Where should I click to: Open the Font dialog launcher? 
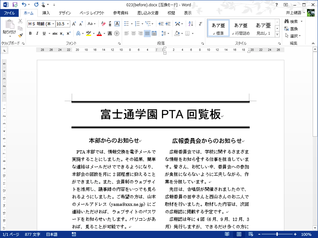point(119,43)
